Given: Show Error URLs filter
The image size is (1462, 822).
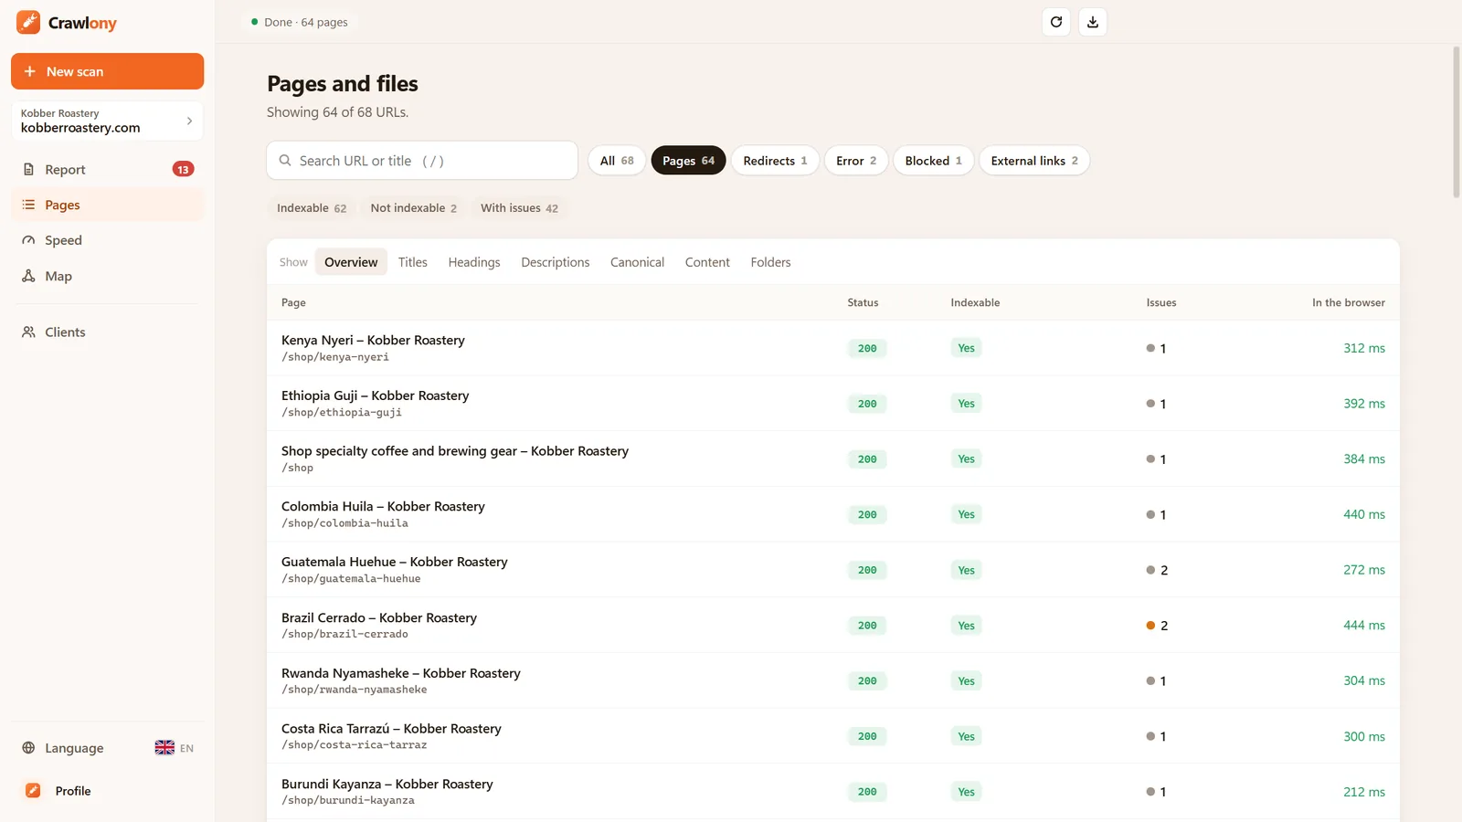Looking at the screenshot, I should point(856,161).
